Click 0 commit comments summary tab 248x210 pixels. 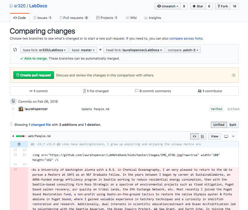(x=153, y=91)
